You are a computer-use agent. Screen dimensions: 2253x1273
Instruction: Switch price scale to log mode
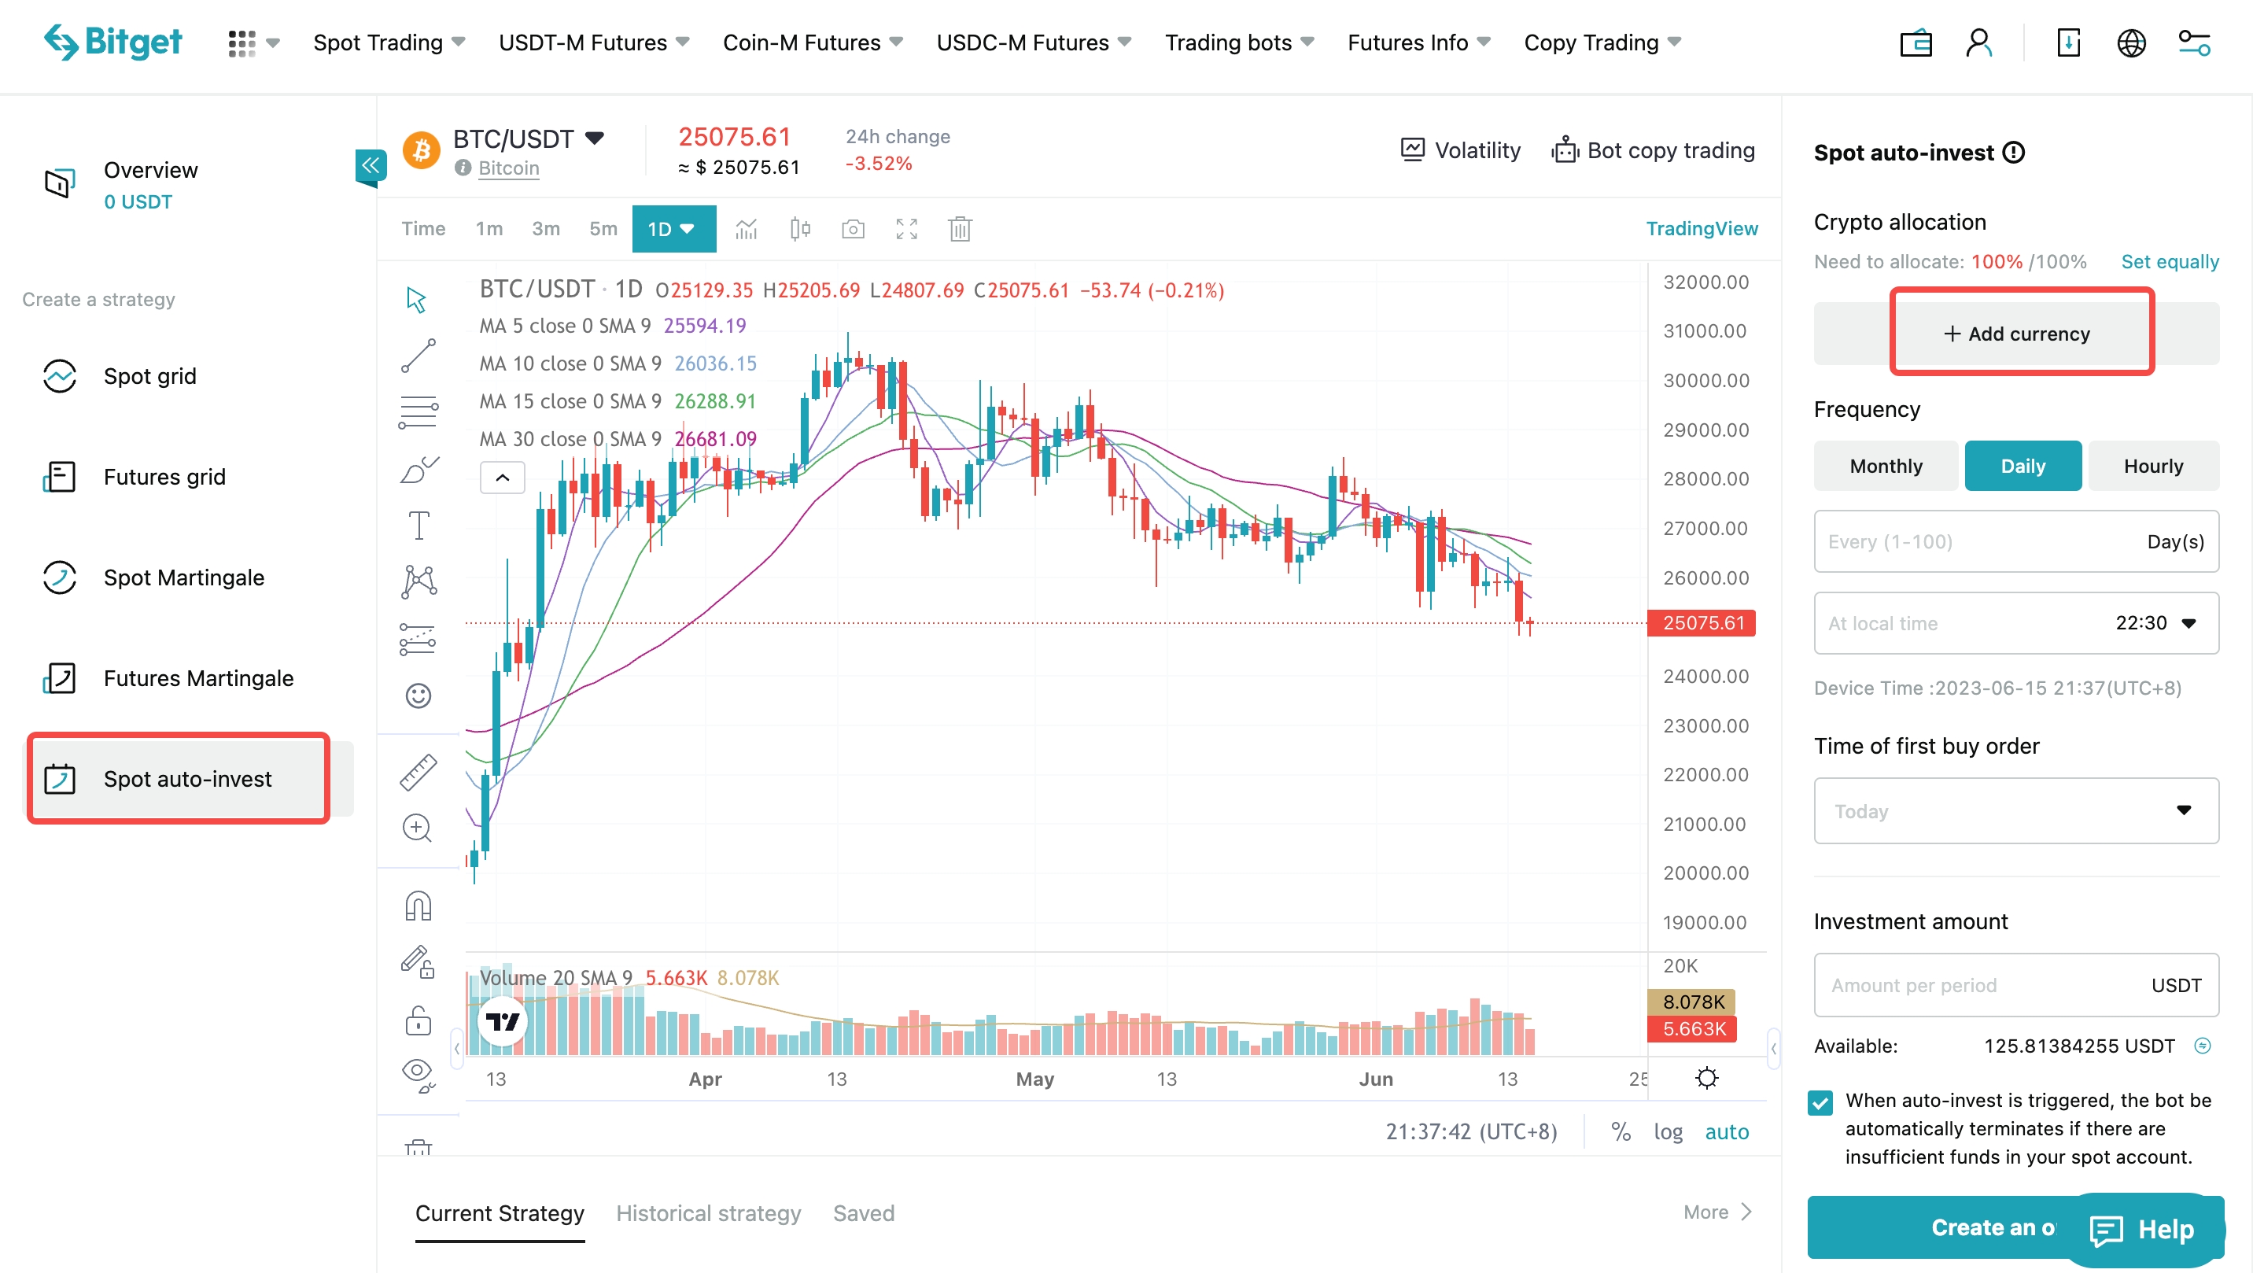click(x=1669, y=1131)
